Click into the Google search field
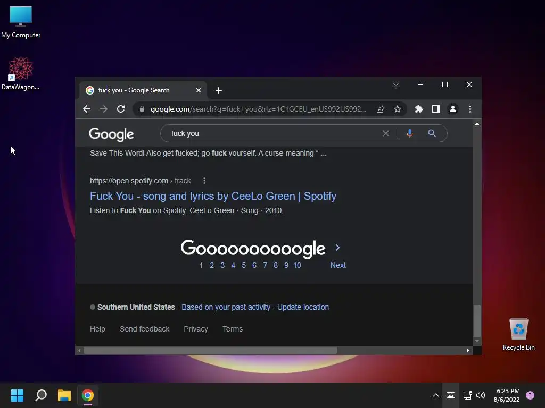 [x=275, y=133]
